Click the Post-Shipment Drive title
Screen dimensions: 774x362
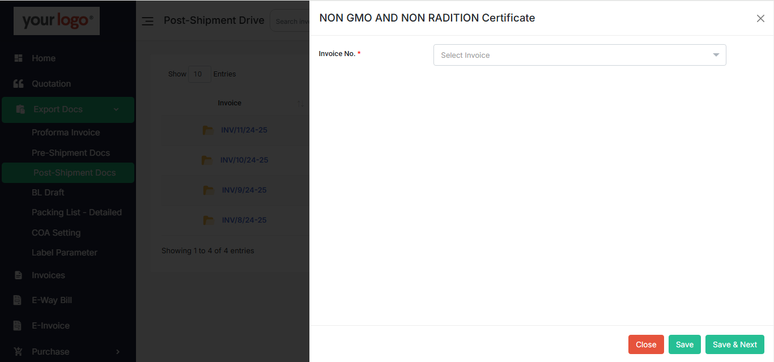click(214, 20)
